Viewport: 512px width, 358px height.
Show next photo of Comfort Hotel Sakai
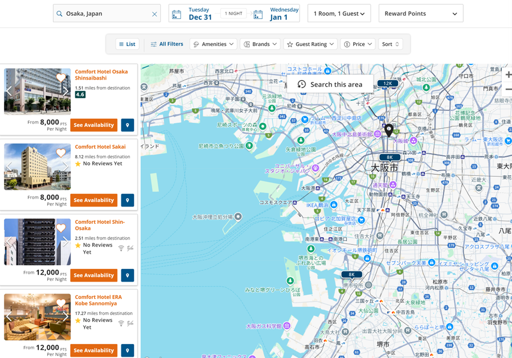coord(66,167)
